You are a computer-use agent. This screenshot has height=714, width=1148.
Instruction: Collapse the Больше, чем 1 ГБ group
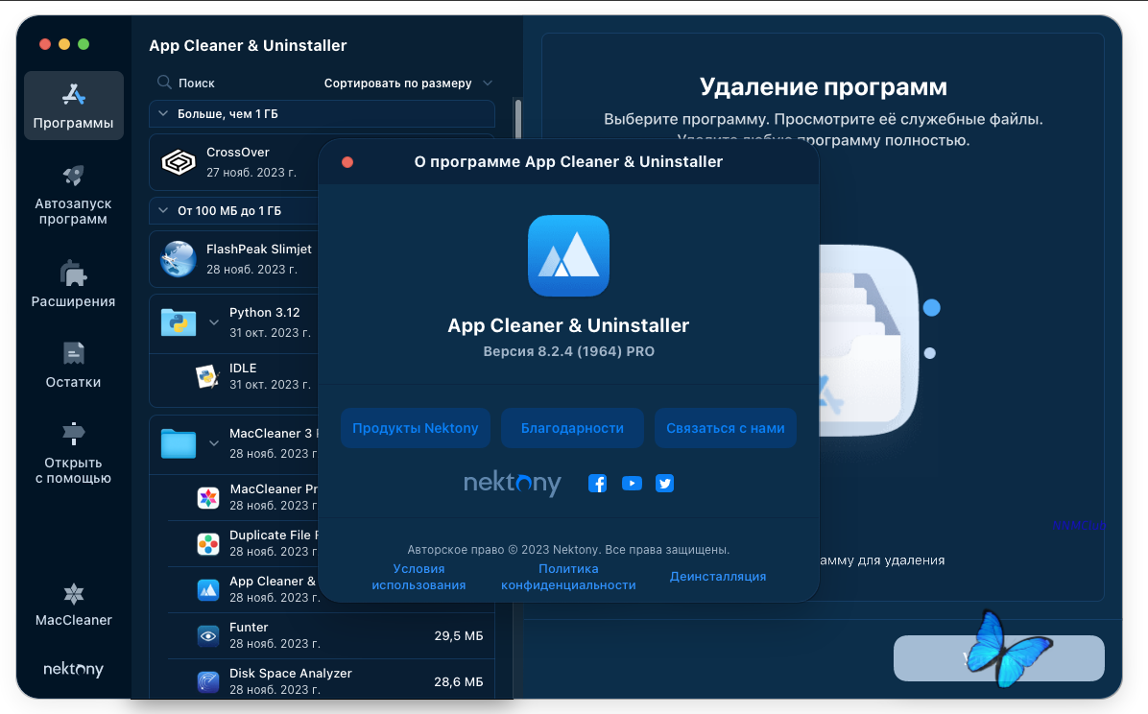pos(163,113)
